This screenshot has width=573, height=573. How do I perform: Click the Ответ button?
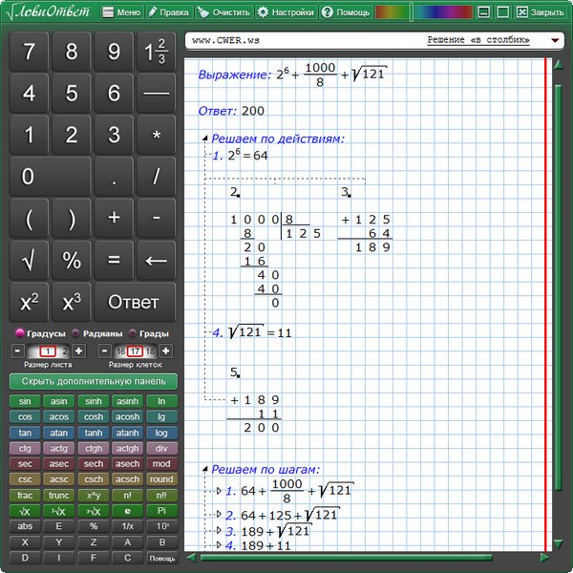coord(135,302)
